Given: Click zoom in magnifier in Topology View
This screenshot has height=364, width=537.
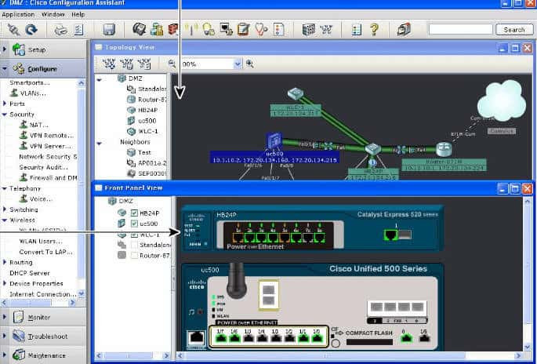Looking at the screenshot, I should tap(250, 64).
